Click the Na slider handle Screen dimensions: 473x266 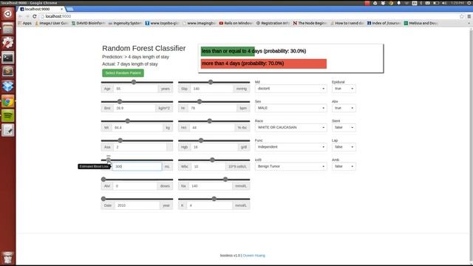point(225,180)
